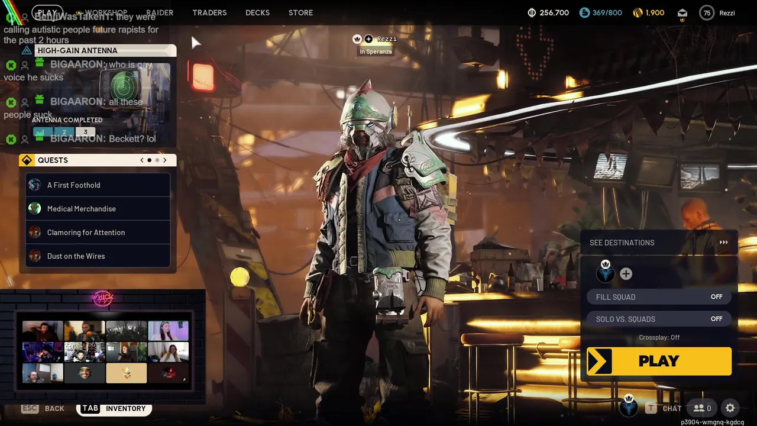Viewport: 757px width, 426px height.
Task: Click the In Speranza status label
Action: (x=376, y=51)
